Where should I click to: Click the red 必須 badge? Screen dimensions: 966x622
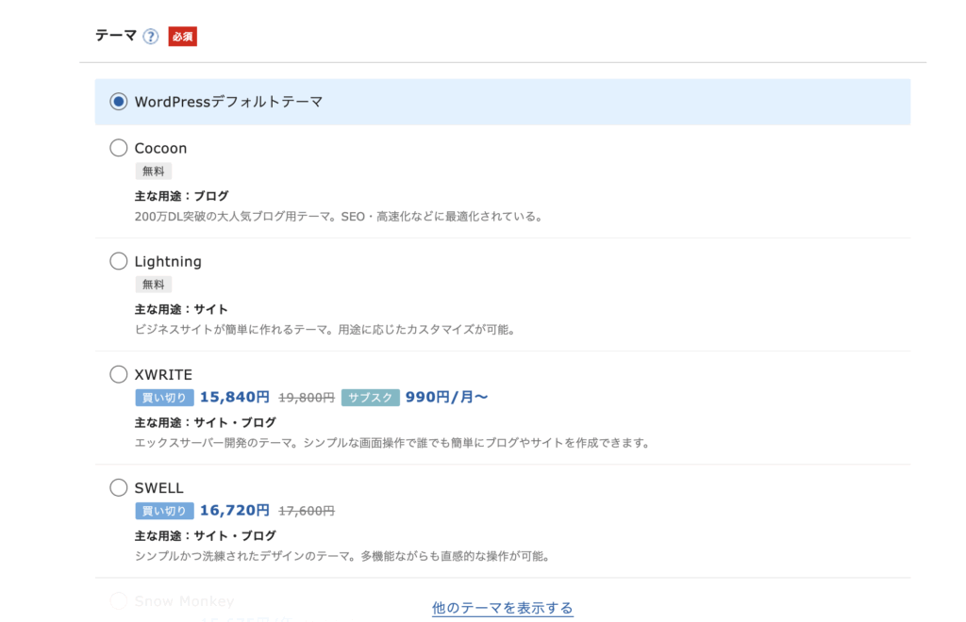182,37
